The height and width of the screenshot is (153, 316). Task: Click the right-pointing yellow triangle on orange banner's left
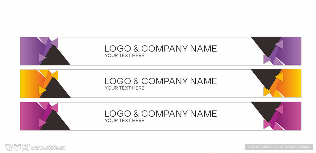[x=42, y=90]
